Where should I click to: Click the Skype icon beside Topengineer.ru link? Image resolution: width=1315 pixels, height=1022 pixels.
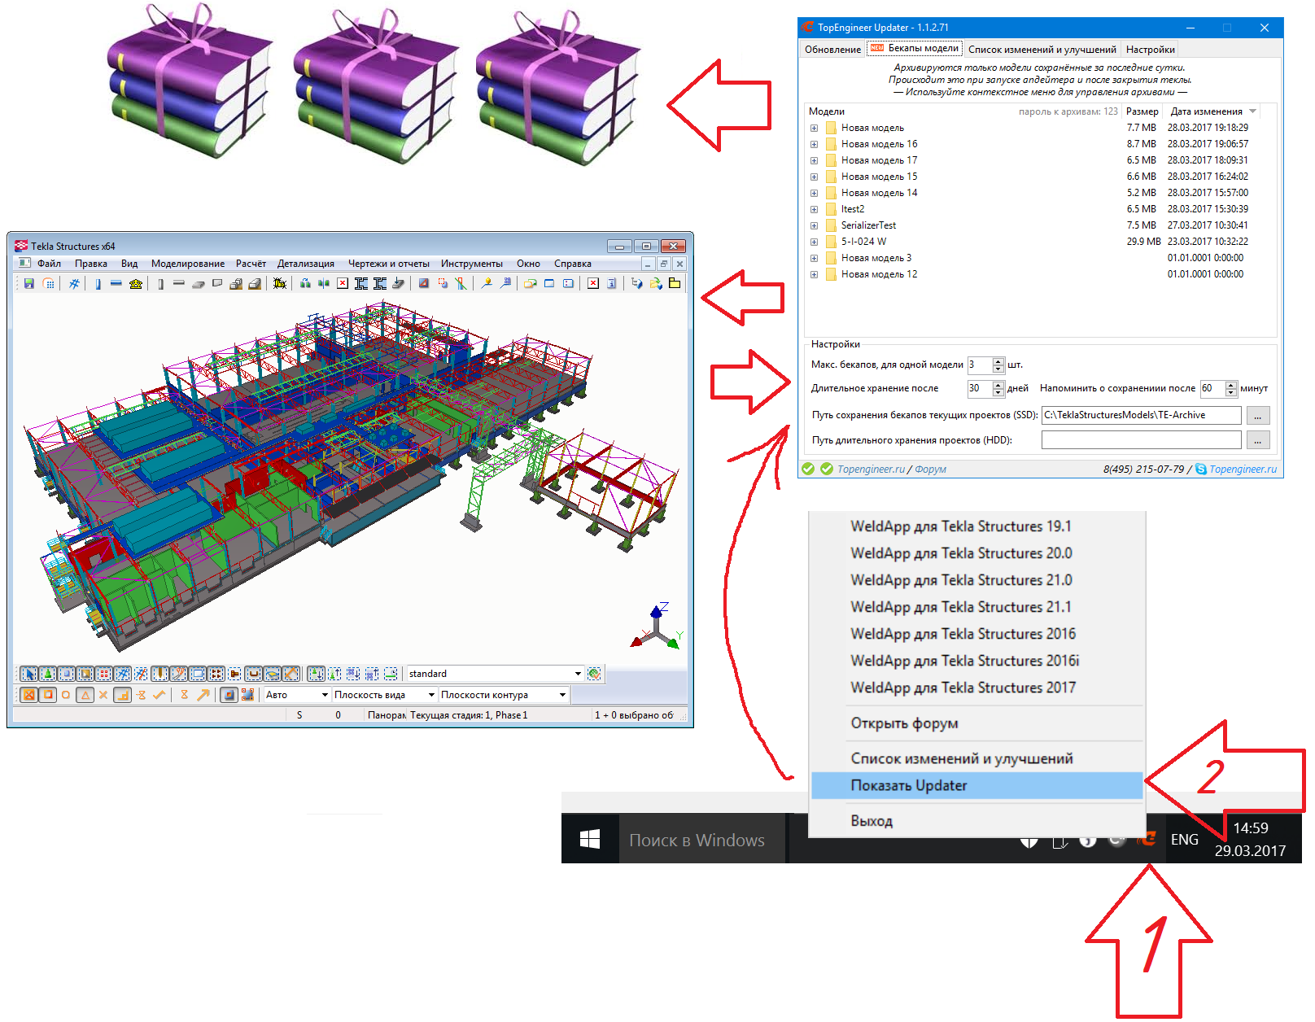pyautogui.click(x=1200, y=470)
